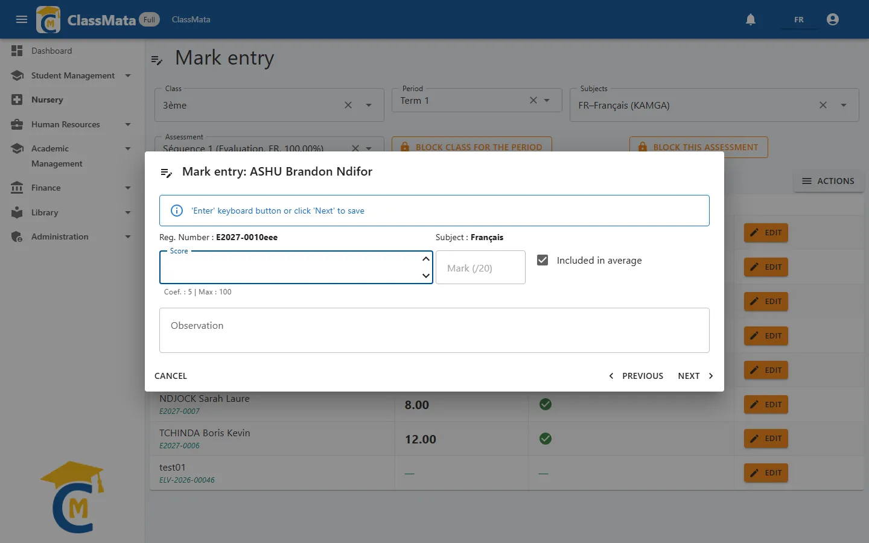Expand the Student Management sidebar menu
This screenshot has height=543, width=869.
(x=71, y=75)
